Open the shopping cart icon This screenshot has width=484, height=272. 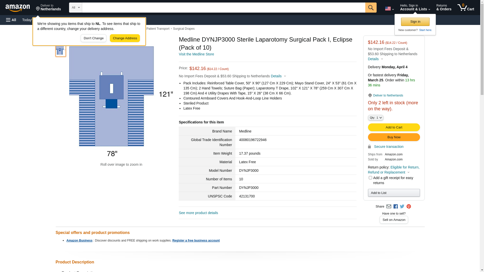point(466,8)
